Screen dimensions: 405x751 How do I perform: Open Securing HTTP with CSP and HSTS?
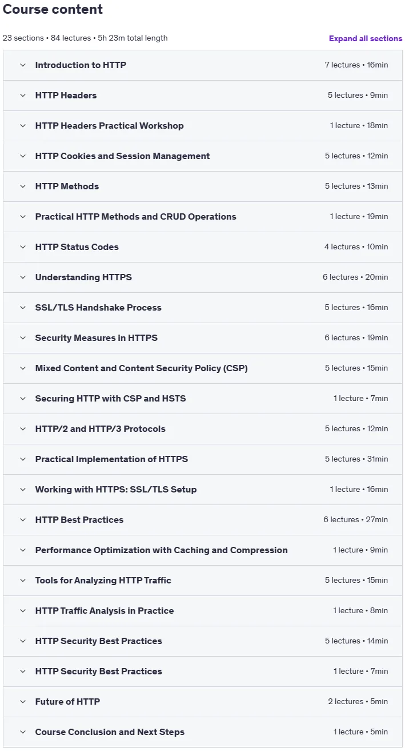(203, 399)
